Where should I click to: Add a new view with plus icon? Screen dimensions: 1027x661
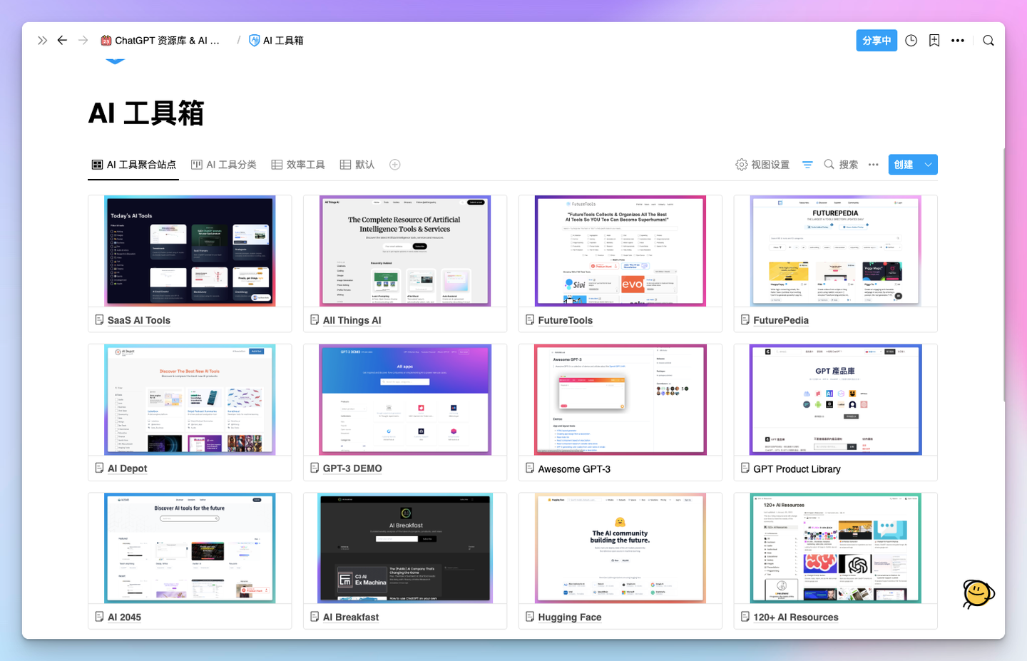(x=395, y=165)
